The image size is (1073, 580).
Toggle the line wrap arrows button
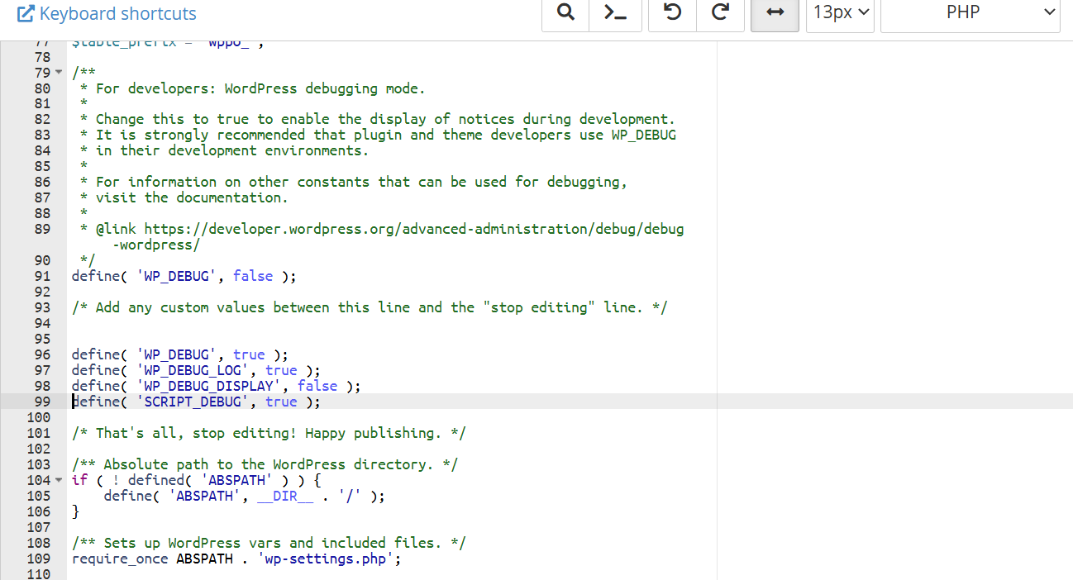pyautogui.click(x=775, y=13)
